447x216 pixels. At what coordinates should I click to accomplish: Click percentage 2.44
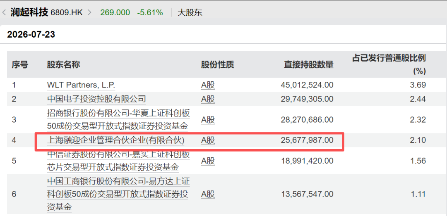click(418, 99)
